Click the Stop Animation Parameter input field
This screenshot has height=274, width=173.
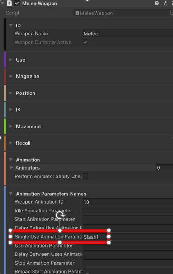click(x=128, y=263)
